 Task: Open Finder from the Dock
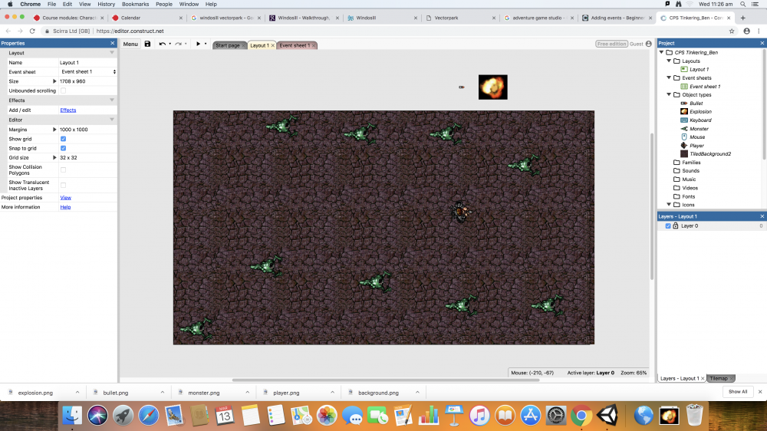[72, 416]
